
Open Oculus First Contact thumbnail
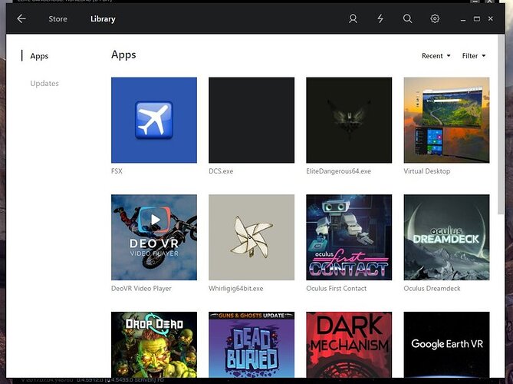tap(349, 237)
